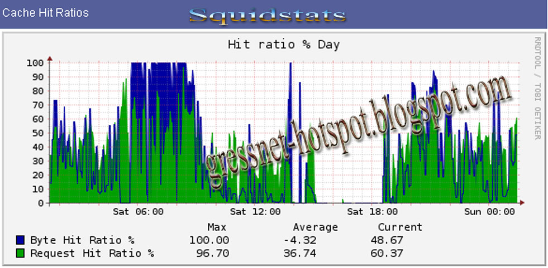This screenshot has height=268, width=548.
Task: Click the Squidstats logo title
Action: pyautogui.click(x=268, y=16)
